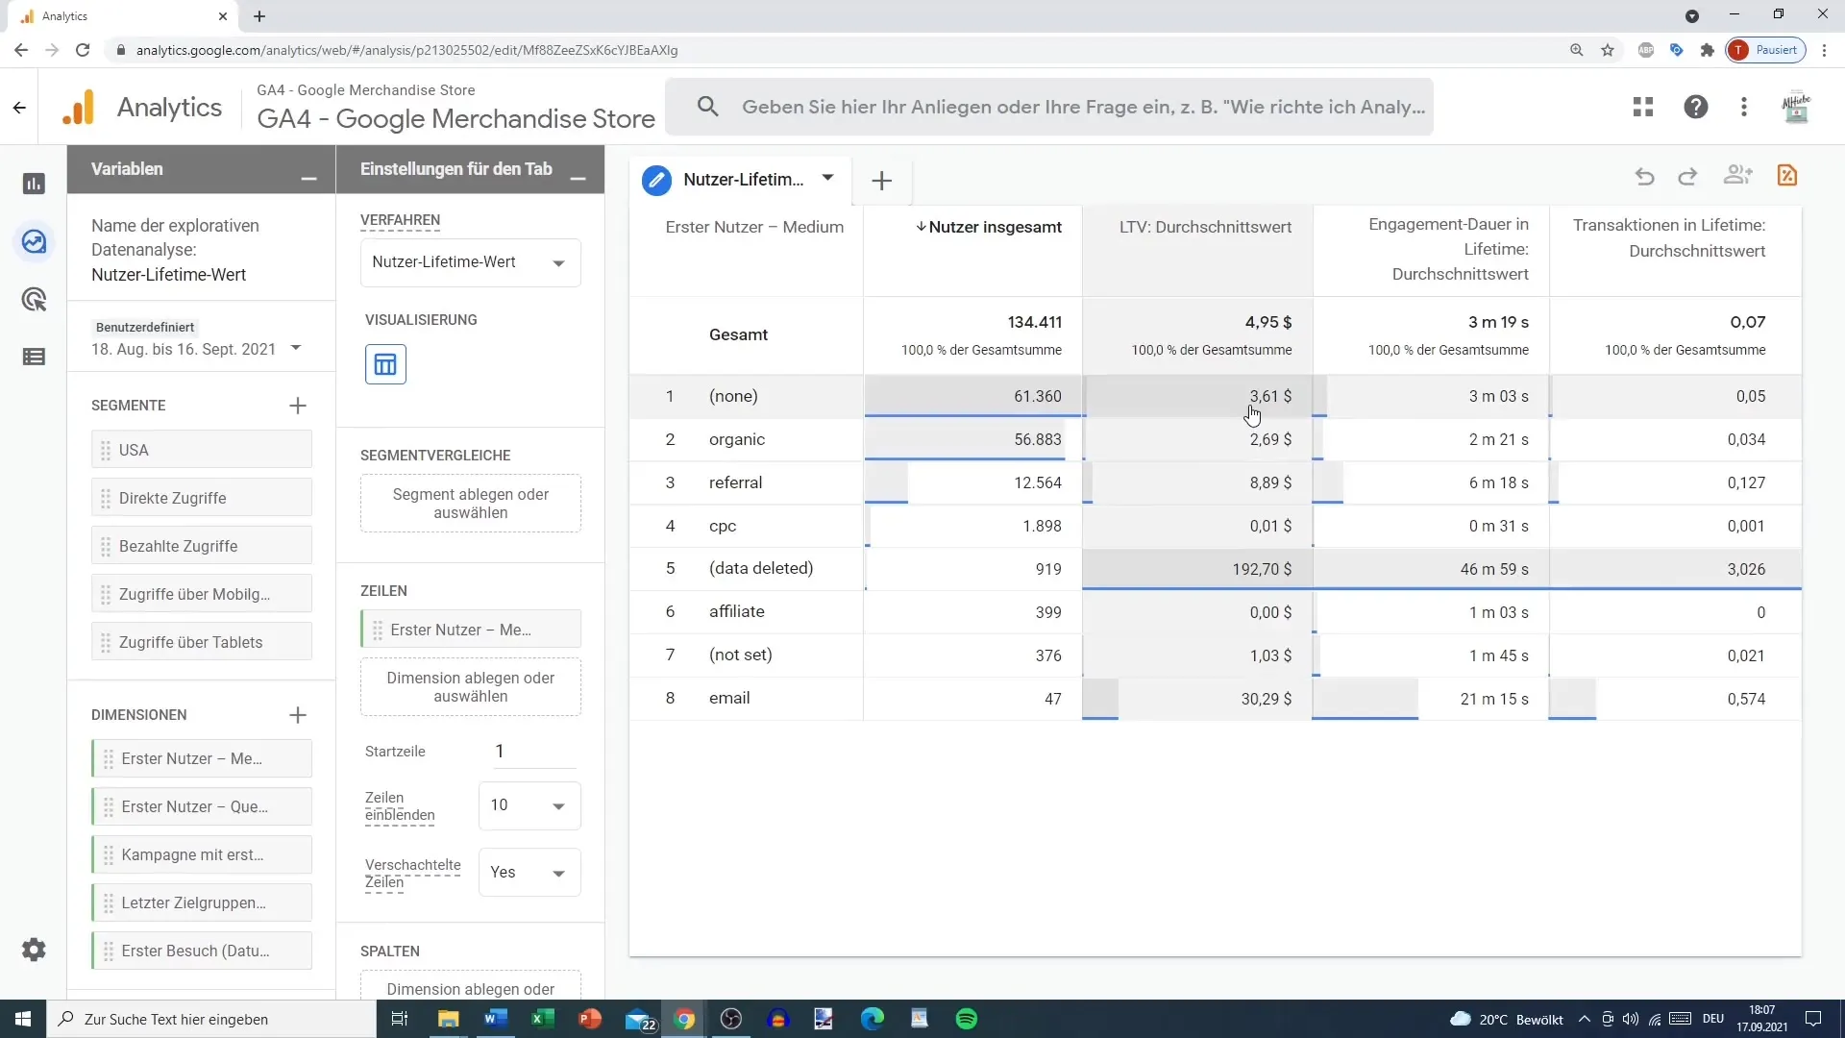Open the Help question mark icon
The width and height of the screenshot is (1845, 1038).
[x=1696, y=107]
